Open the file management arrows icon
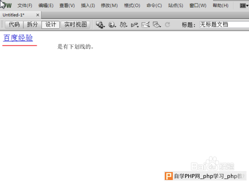 [x=124, y=25]
